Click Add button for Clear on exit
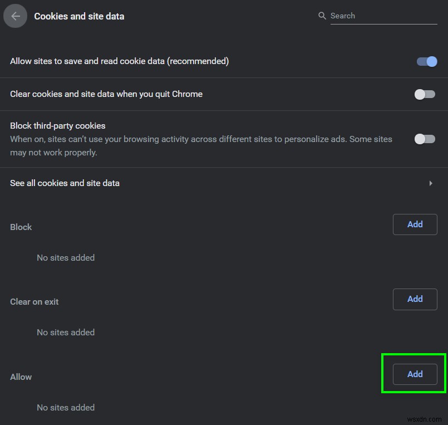This screenshot has width=448, height=425. click(x=415, y=299)
